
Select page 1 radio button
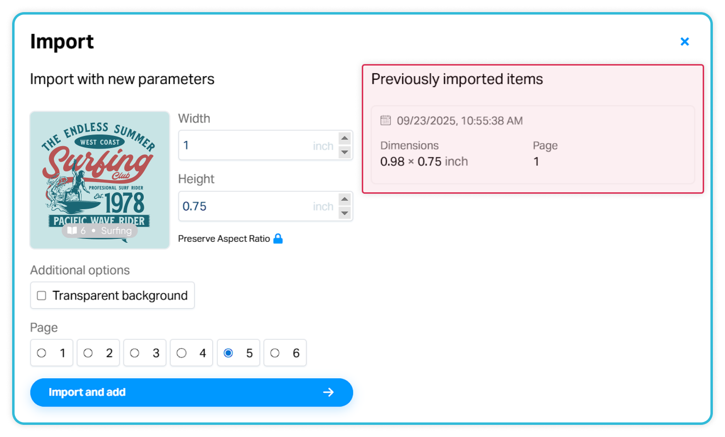click(x=42, y=353)
